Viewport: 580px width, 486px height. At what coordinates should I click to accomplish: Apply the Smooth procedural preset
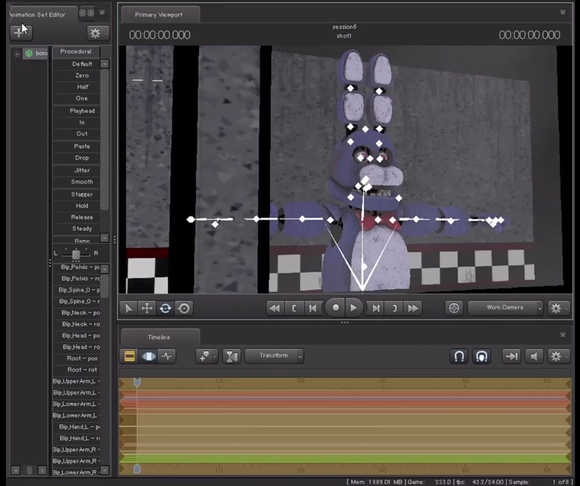(82, 181)
